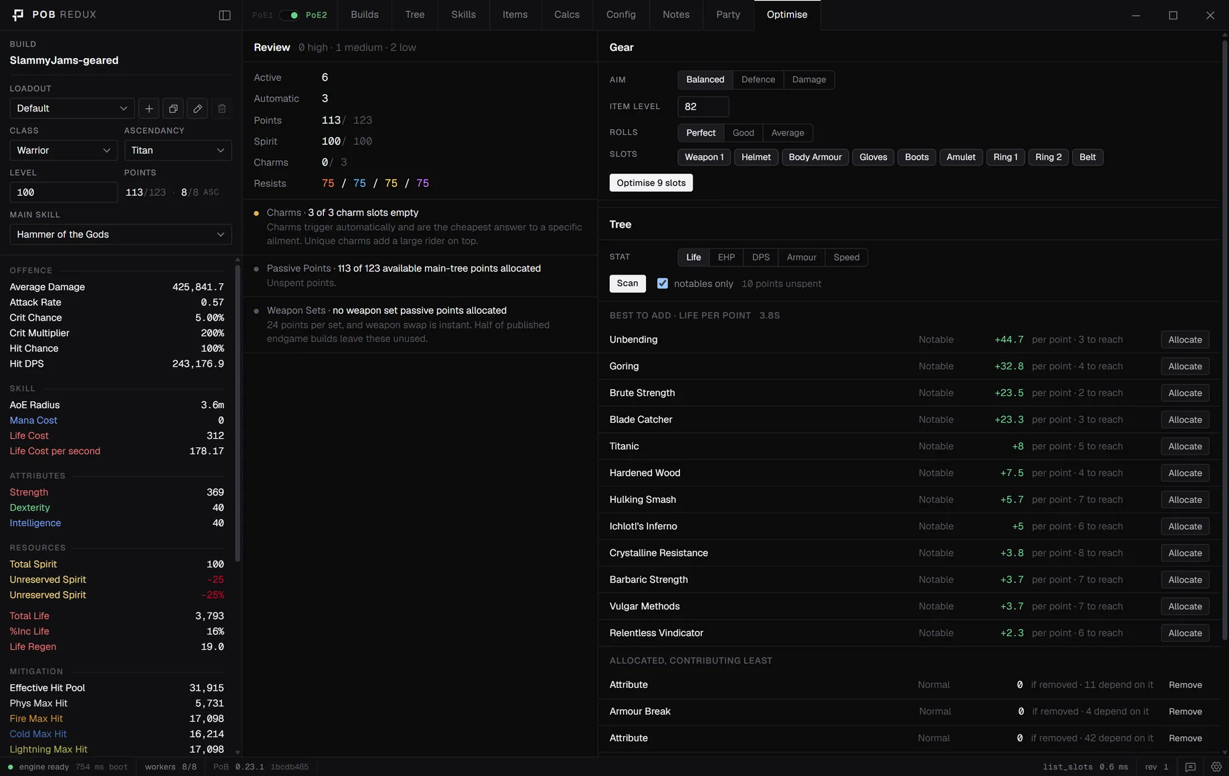Open the Party tab
The image size is (1229, 776).
[728, 15]
